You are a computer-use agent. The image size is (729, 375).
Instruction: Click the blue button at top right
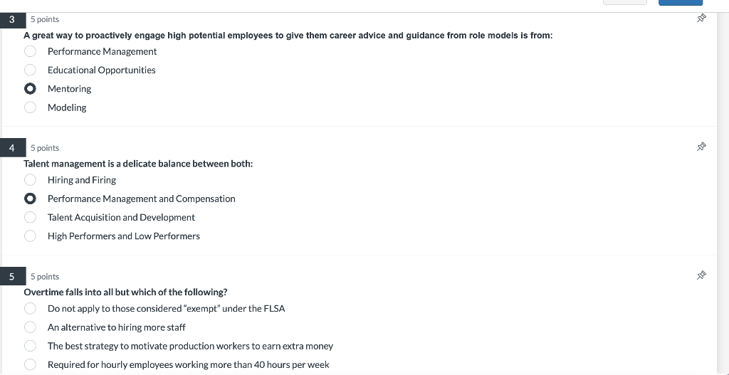point(680,2)
